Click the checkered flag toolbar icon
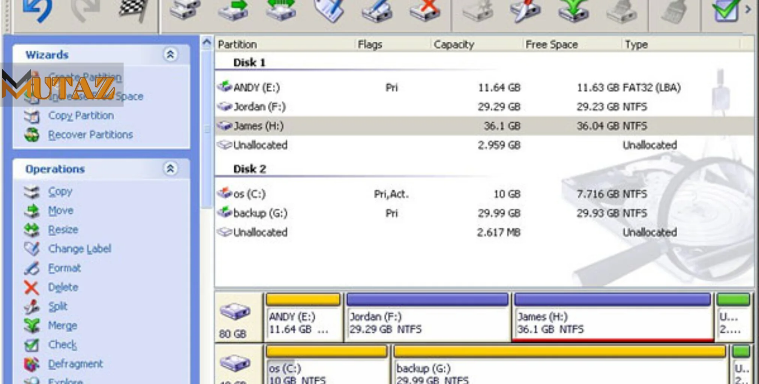Viewport: 759px width, 384px height. pyautogui.click(x=133, y=10)
